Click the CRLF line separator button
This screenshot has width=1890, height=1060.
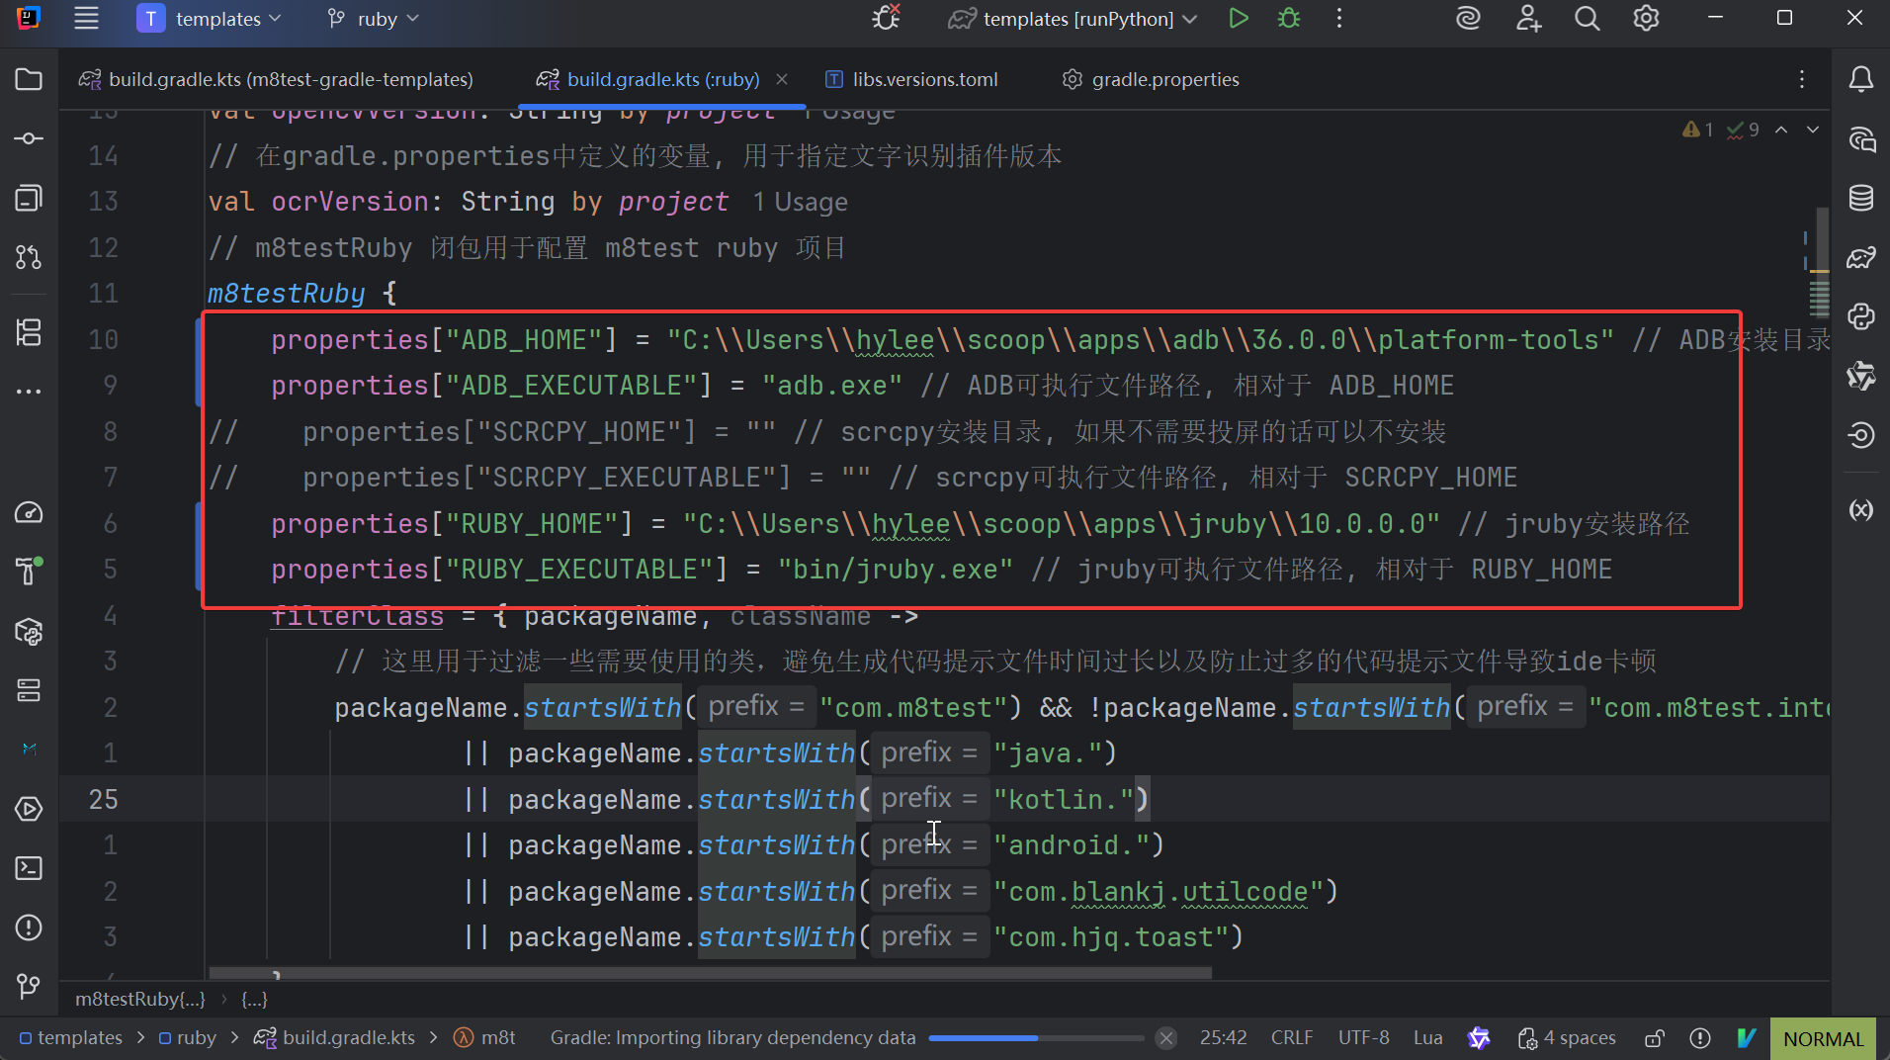click(1291, 1038)
